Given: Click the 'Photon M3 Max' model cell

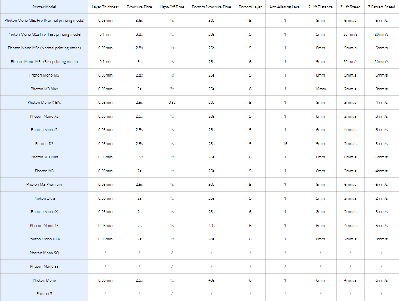Looking at the screenshot, I should click(x=44, y=89).
